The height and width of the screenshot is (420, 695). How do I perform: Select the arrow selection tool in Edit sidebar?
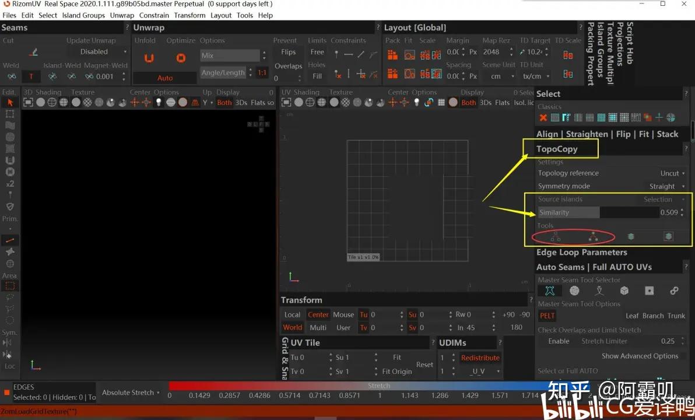pos(10,103)
